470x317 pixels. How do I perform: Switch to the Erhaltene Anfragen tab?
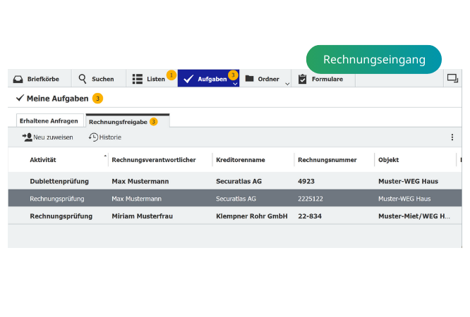(49, 121)
